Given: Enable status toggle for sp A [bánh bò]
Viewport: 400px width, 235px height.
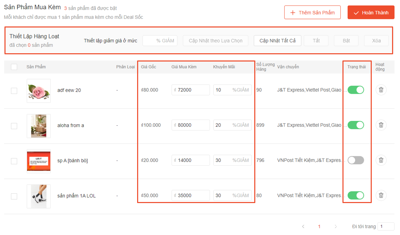Looking at the screenshot, I should pyautogui.click(x=356, y=160).
